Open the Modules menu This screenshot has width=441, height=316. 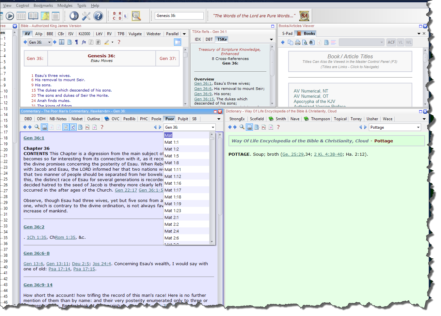point(65,6)
